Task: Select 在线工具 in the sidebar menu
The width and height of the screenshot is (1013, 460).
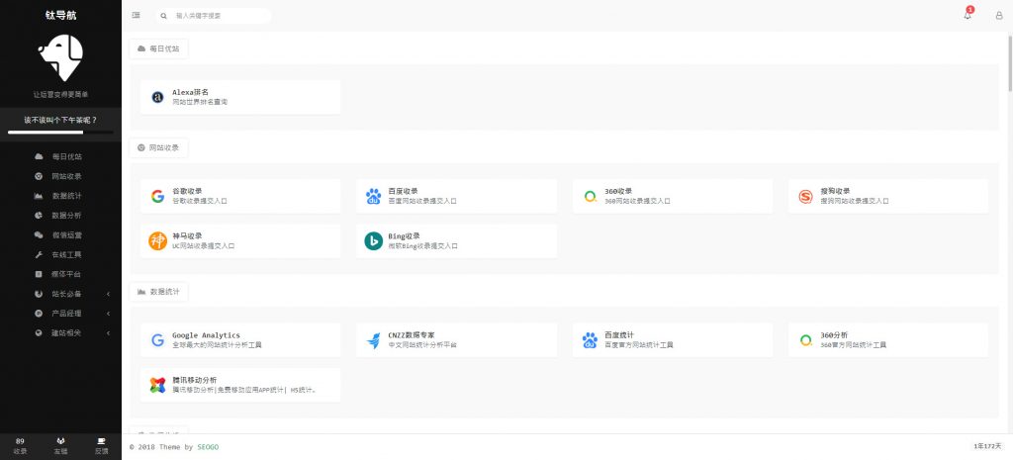Action: point(66,254)
